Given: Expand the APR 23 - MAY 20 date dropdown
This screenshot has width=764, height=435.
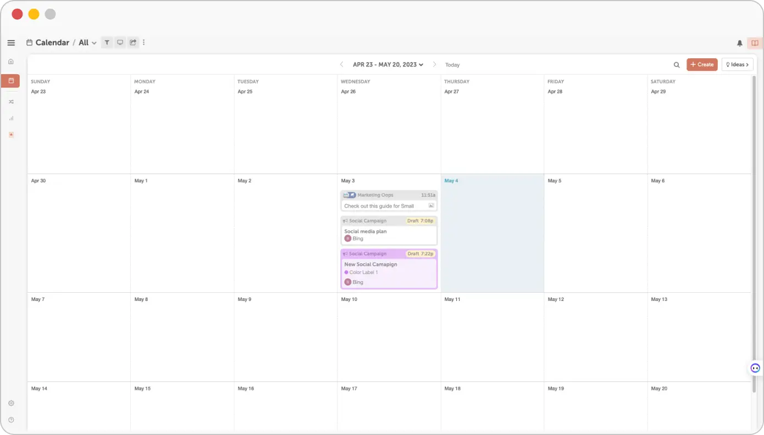Looking at the screenshot, I should tap(387, 64).
